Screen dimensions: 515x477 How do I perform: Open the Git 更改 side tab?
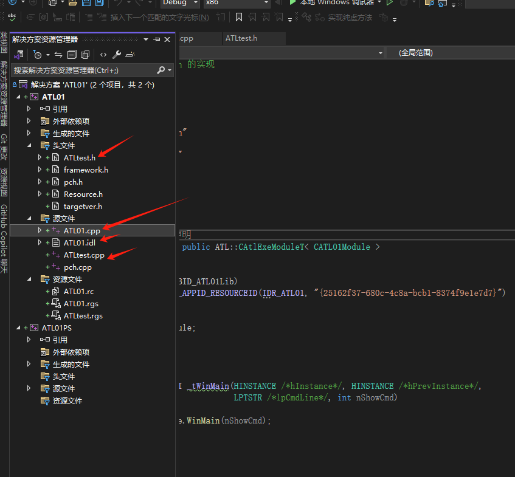(x=4, y=147)
